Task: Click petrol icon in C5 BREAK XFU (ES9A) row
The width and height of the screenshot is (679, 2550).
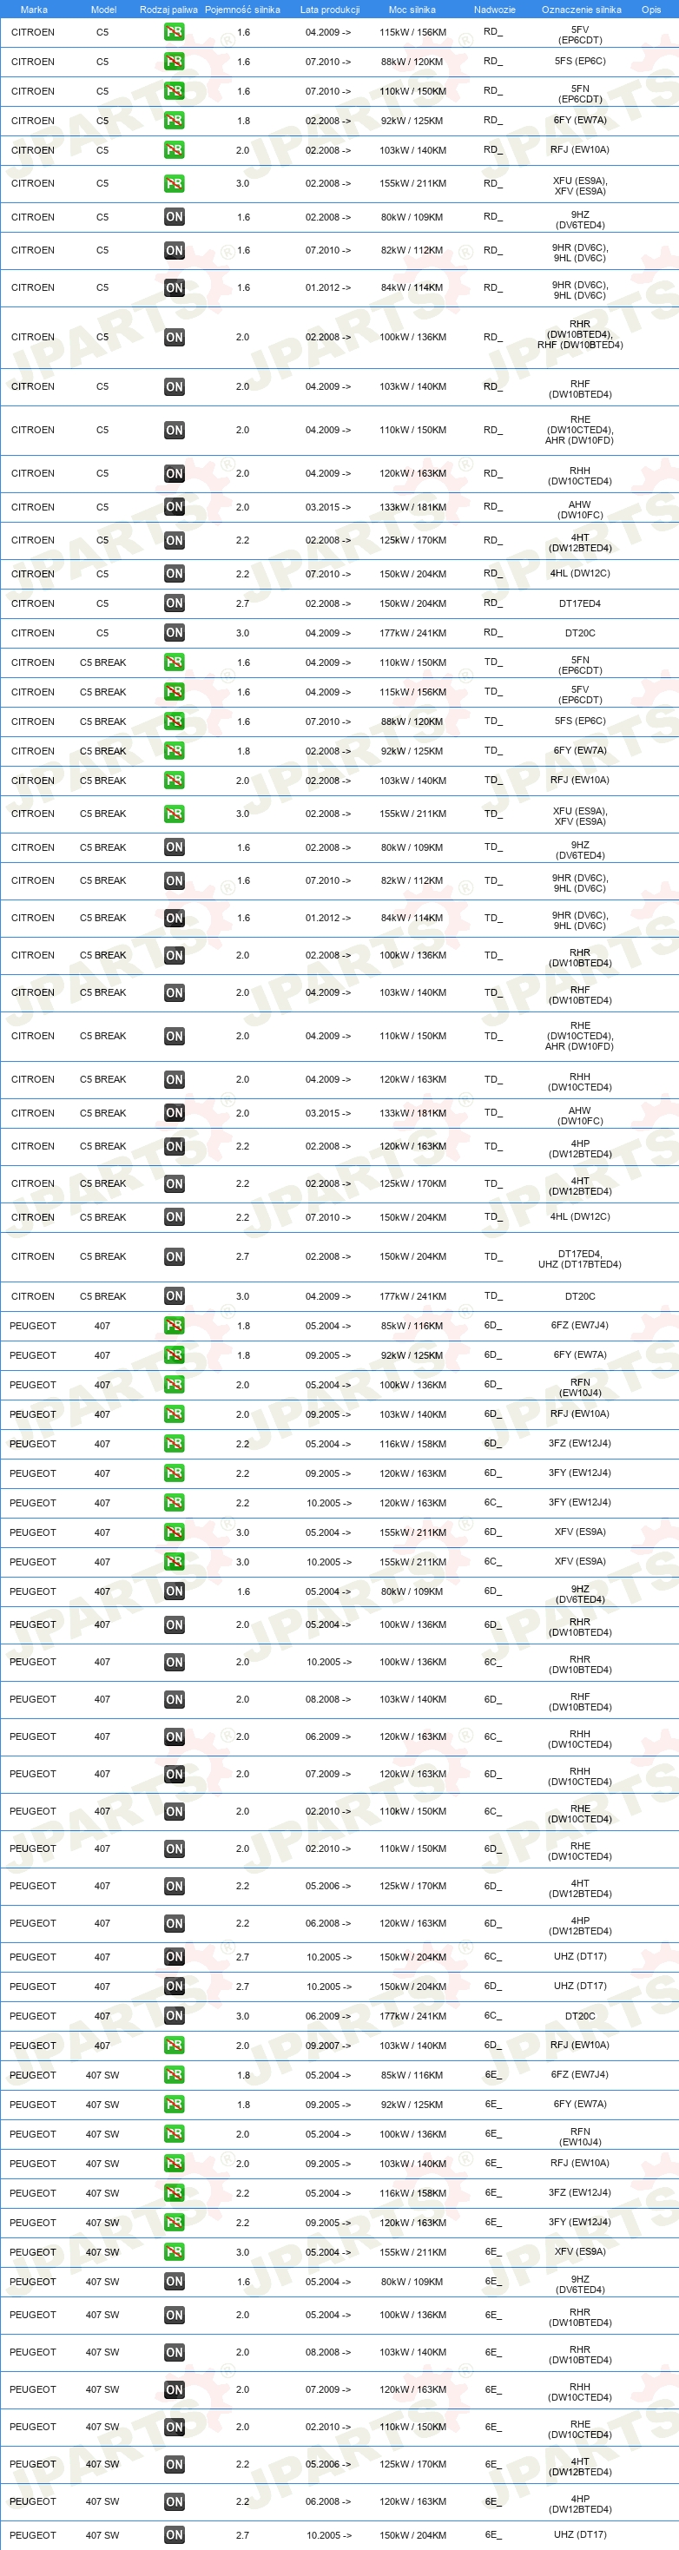Action: (175, 814)
